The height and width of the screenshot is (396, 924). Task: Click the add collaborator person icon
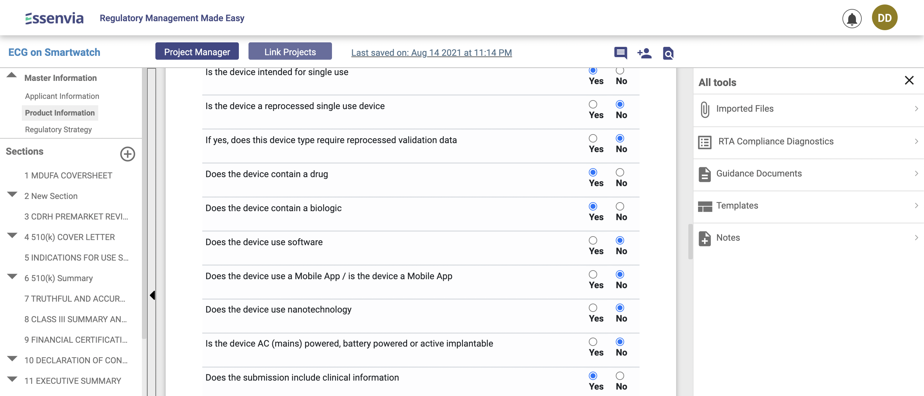644,53
